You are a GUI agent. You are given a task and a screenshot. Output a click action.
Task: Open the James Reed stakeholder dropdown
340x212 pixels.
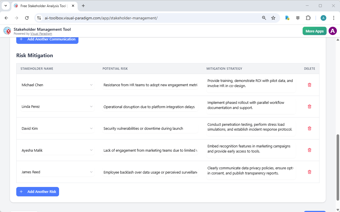tap(91, 172)
